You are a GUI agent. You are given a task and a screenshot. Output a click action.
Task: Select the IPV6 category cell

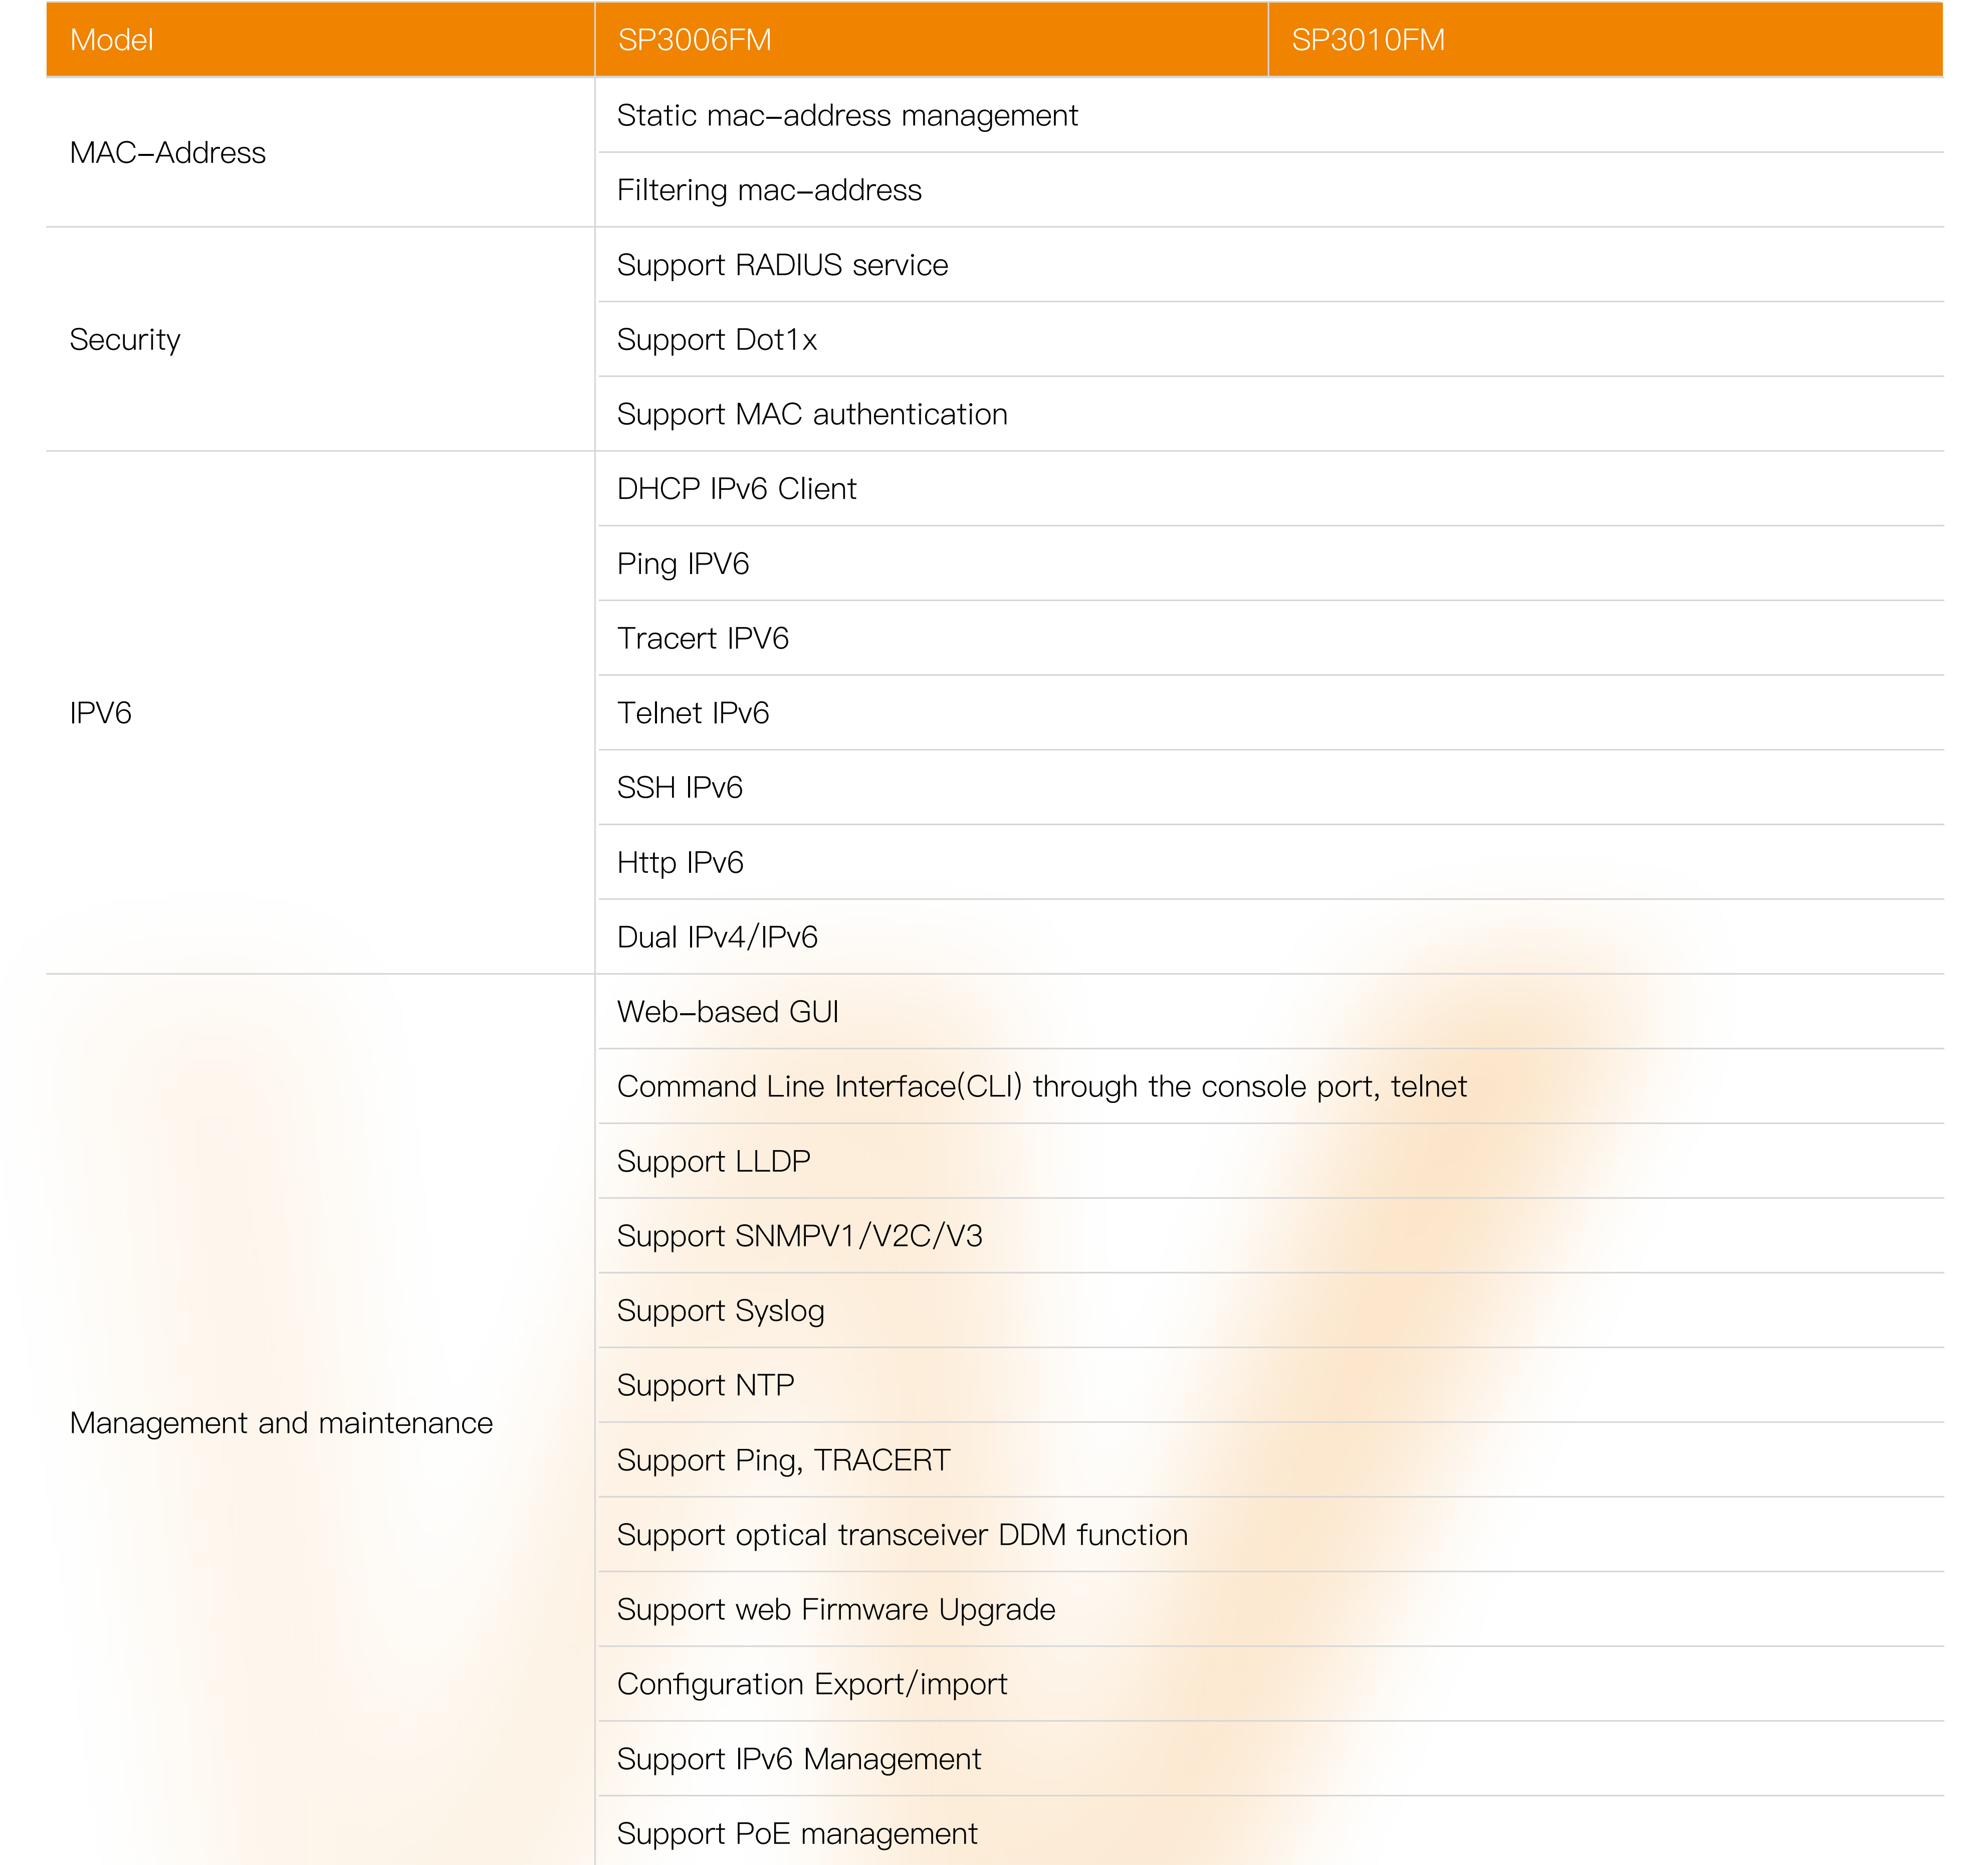(x=100, y=713)
